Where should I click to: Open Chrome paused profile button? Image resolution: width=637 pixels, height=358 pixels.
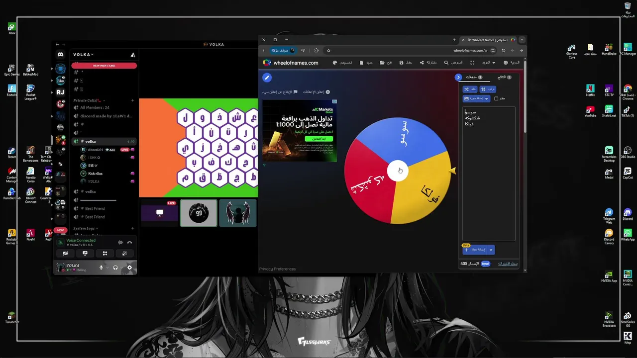pyautogui.click(x=284, y=50)
